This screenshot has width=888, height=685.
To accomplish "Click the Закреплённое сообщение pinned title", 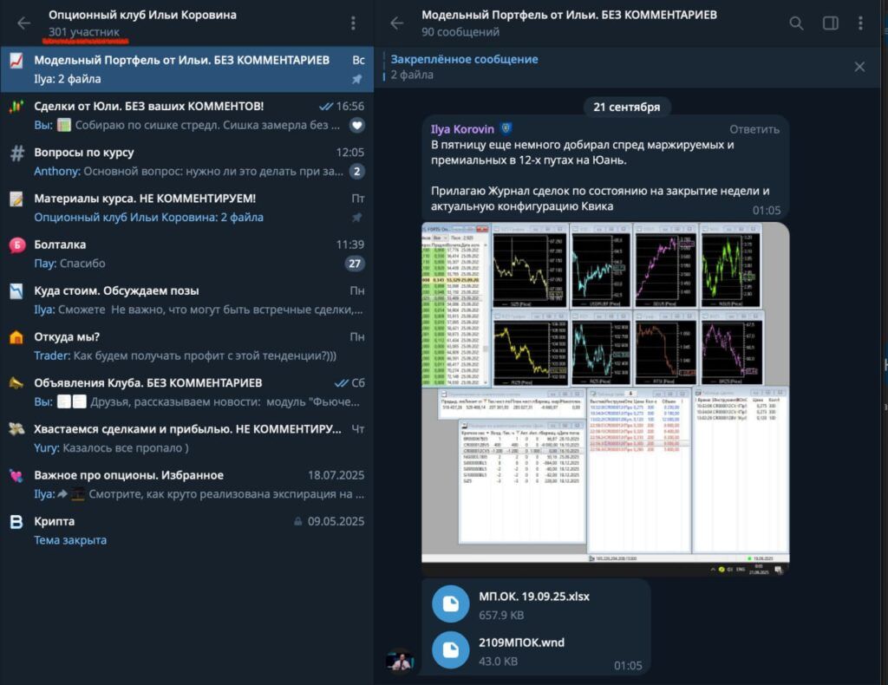I will [465, 60].
